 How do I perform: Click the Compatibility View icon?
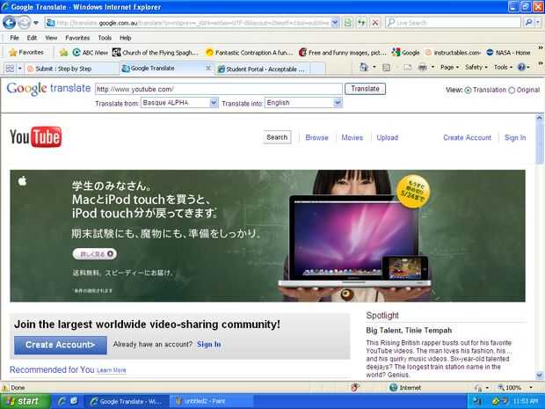coord(348,23)
